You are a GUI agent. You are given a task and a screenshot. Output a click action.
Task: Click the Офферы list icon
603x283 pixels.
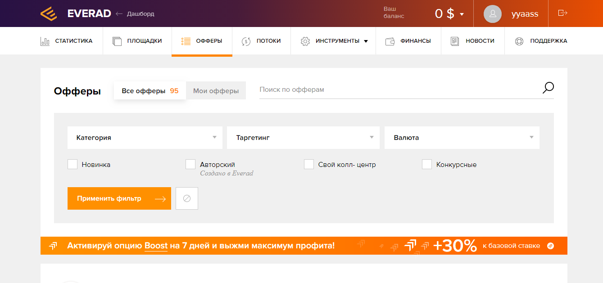pyautogui.click(x=185, y=40)
